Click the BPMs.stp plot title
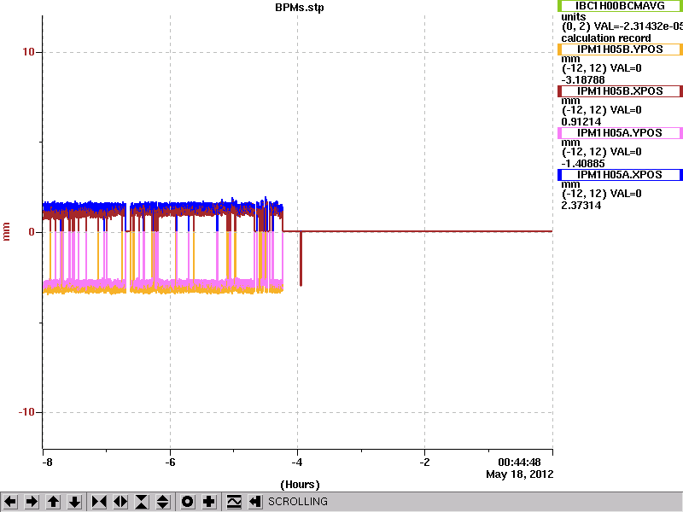 pos(300,8)
